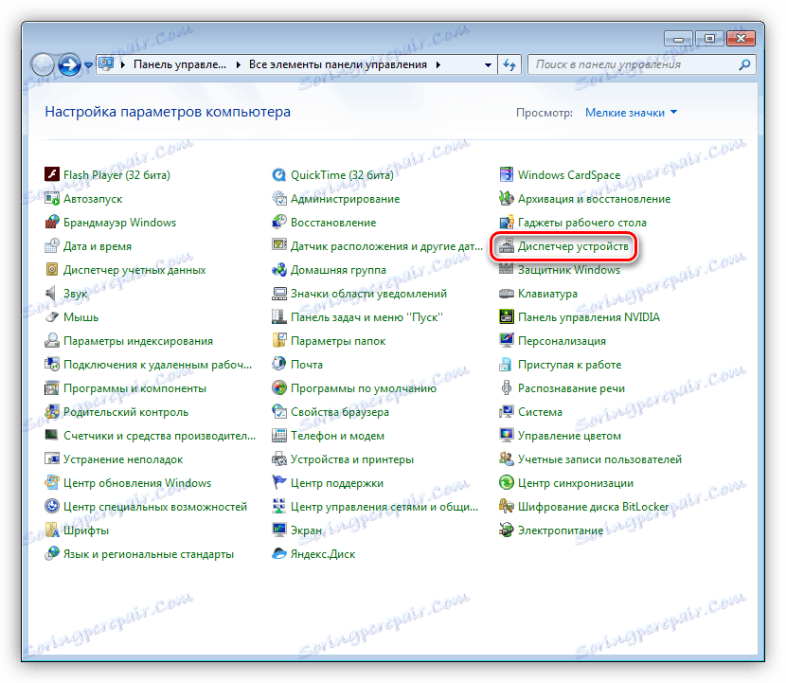Open the Звук speaker icon
The width and height of the screenshot is (786, 683).
(x=52, y=294)
